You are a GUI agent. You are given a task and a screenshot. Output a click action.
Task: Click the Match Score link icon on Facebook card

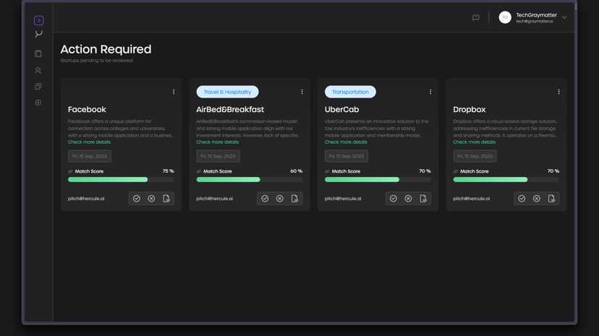point(70,171)
